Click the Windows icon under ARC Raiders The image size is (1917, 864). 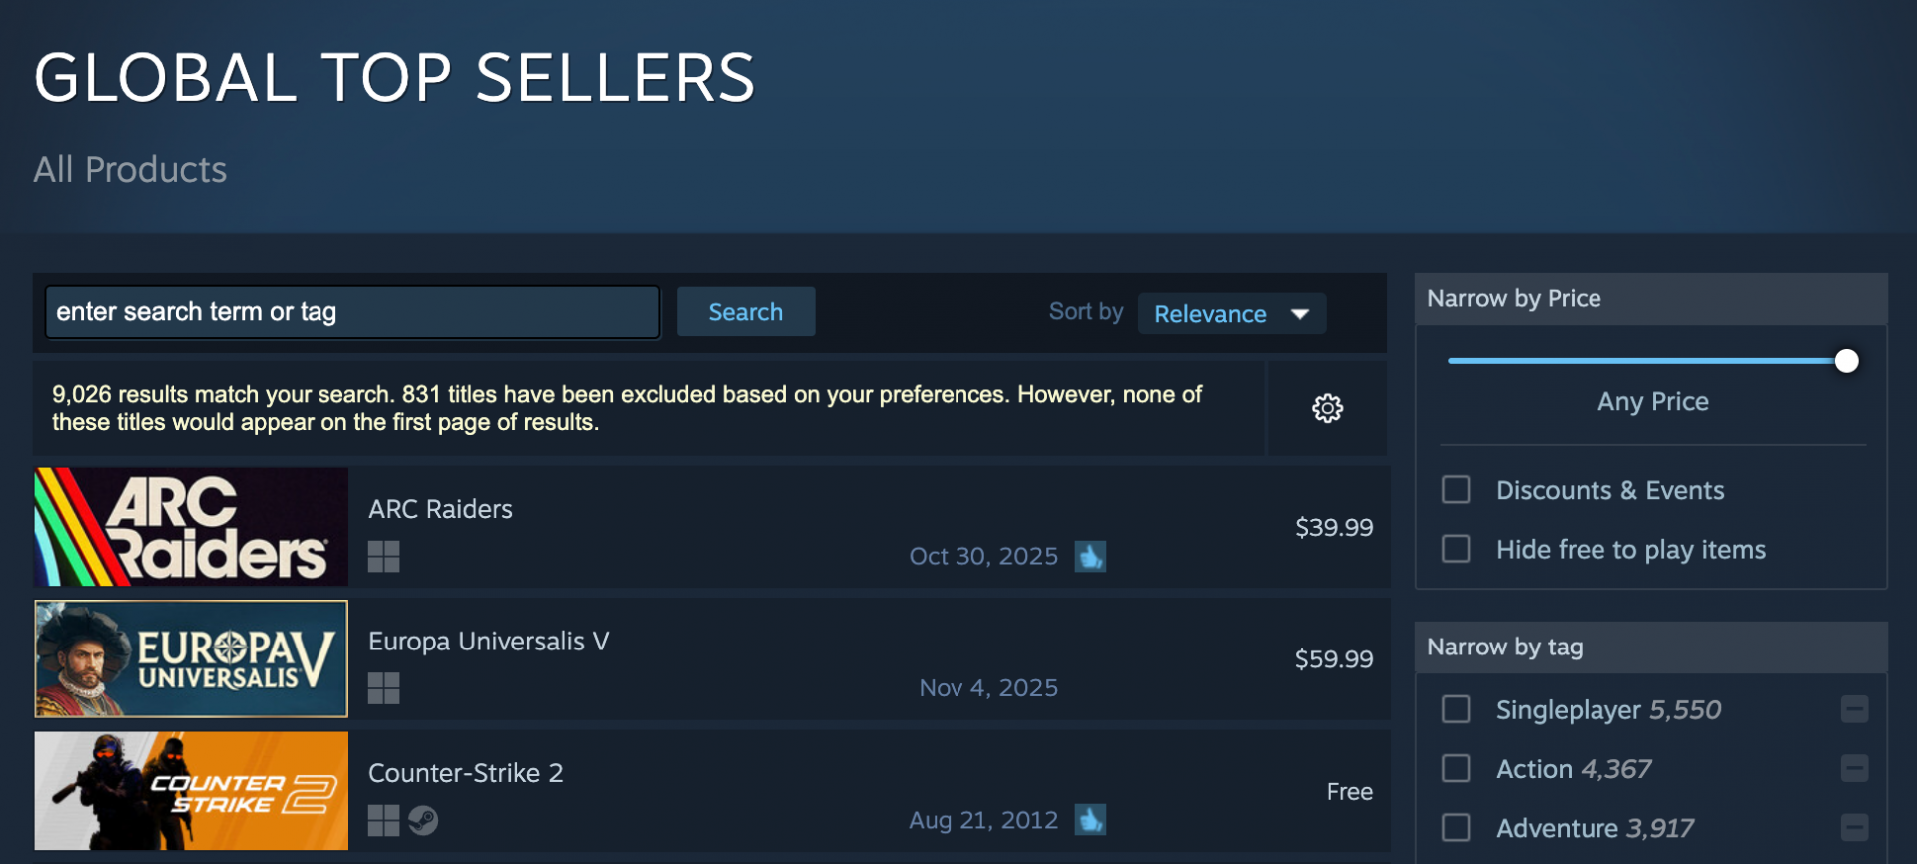(383, 556)
